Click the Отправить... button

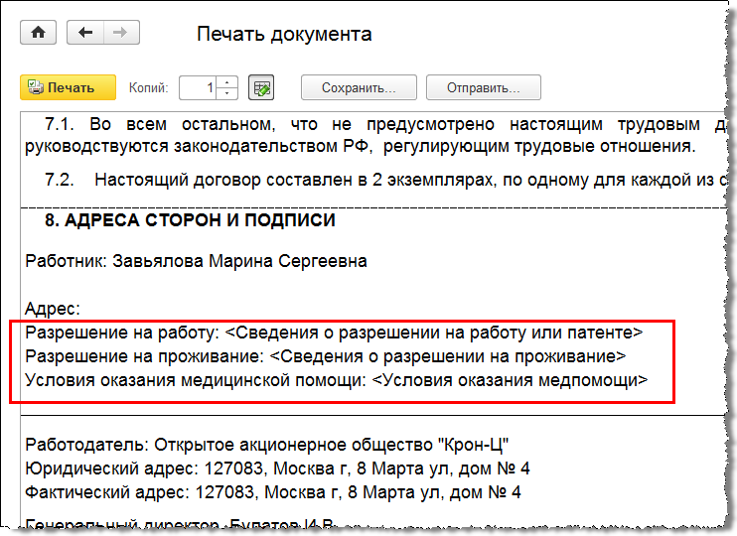pos(484,87)
